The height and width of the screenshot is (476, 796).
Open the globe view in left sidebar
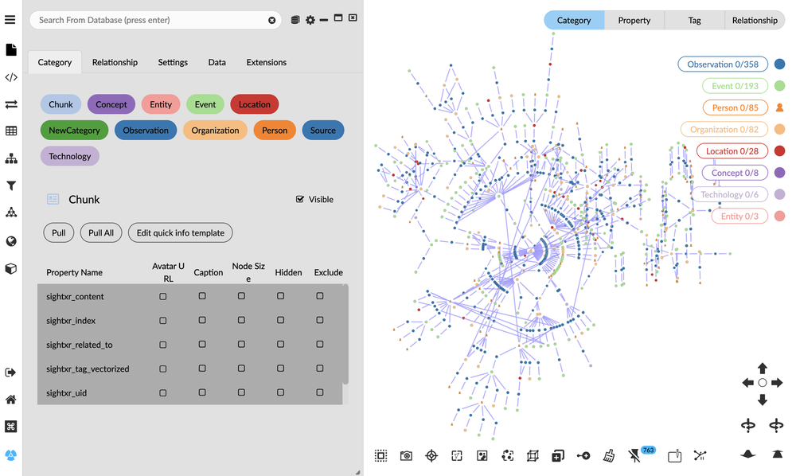10,239
